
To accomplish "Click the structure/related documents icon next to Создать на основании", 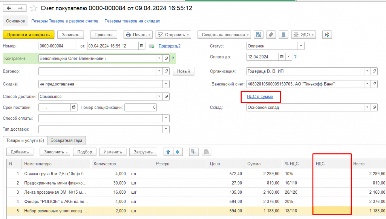I will (x=259, y=35).
